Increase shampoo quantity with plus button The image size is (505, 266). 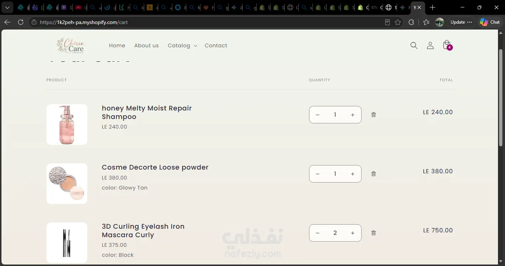pyautogui.click(x=353, y=115)
